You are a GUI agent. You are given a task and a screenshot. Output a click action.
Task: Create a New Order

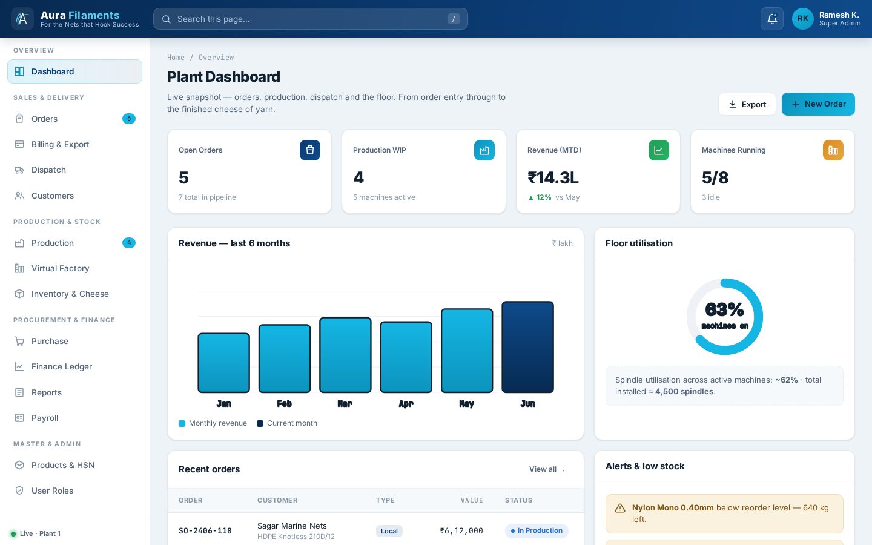[x=818, y=104]
